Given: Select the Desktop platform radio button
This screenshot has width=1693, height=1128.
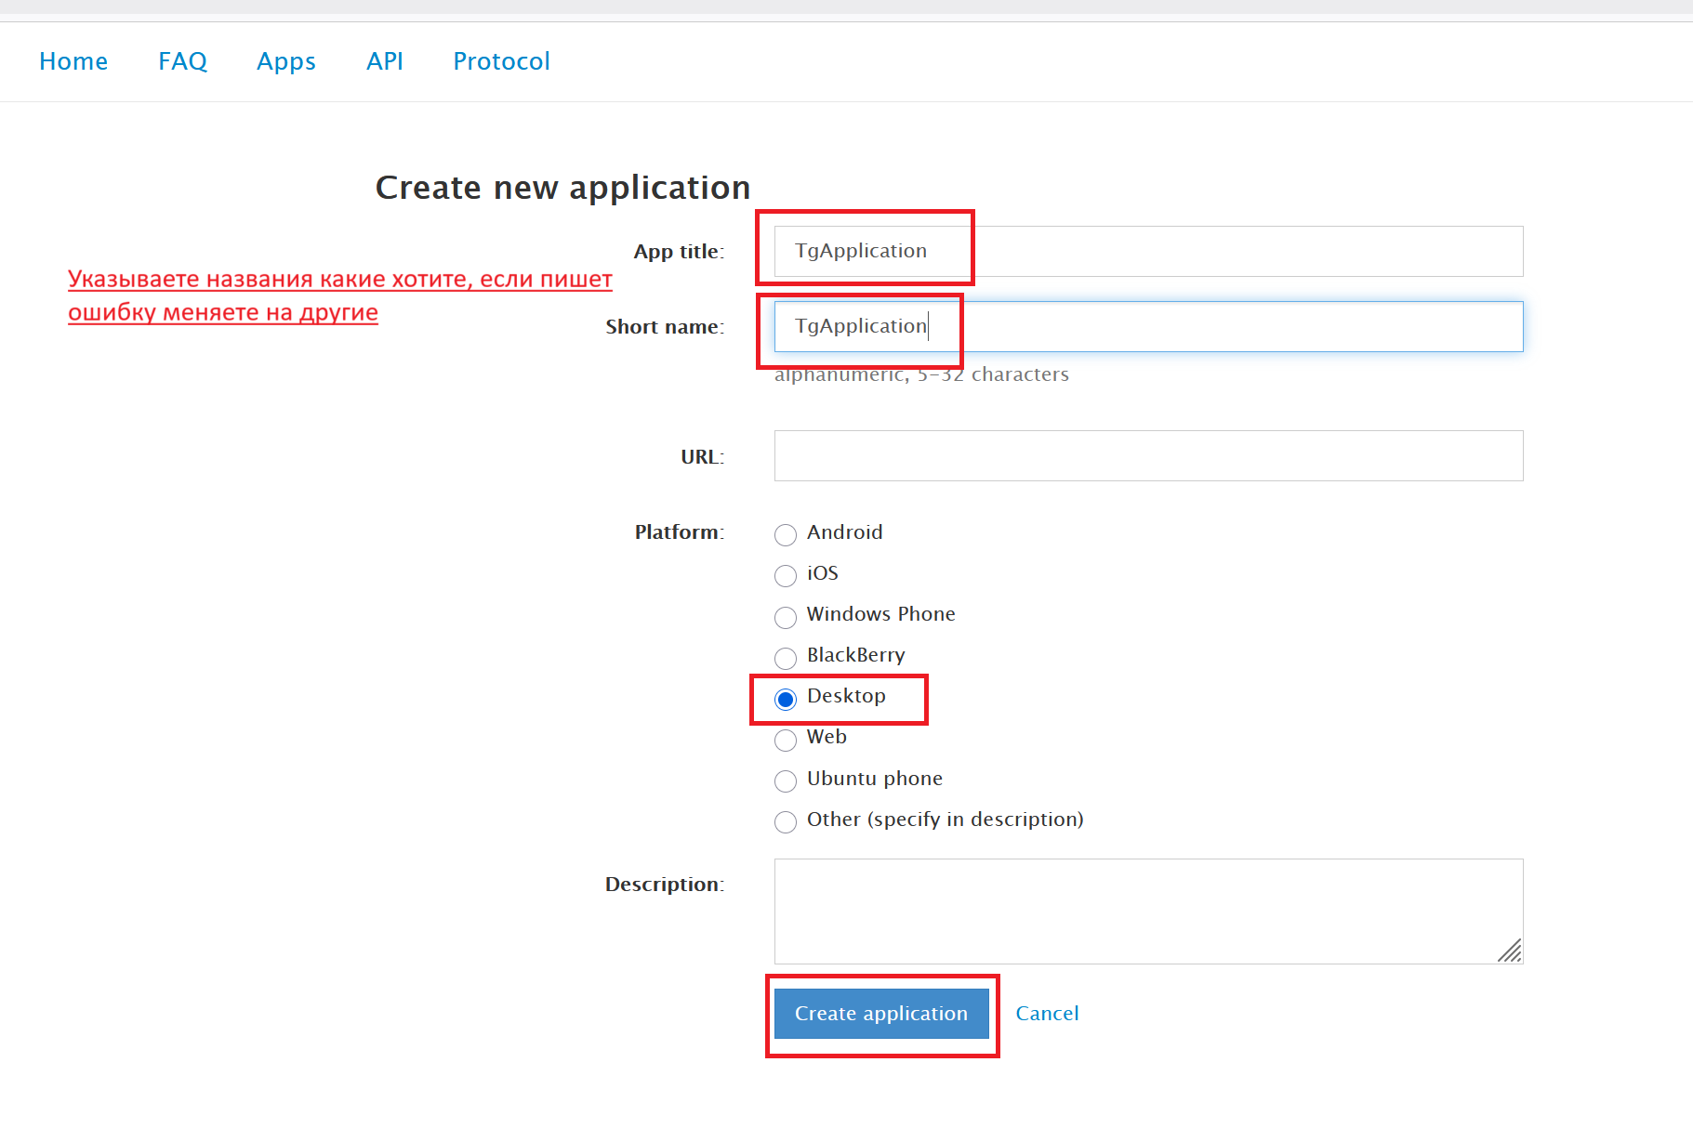Looking at the screenshot, I should point(786,699).
